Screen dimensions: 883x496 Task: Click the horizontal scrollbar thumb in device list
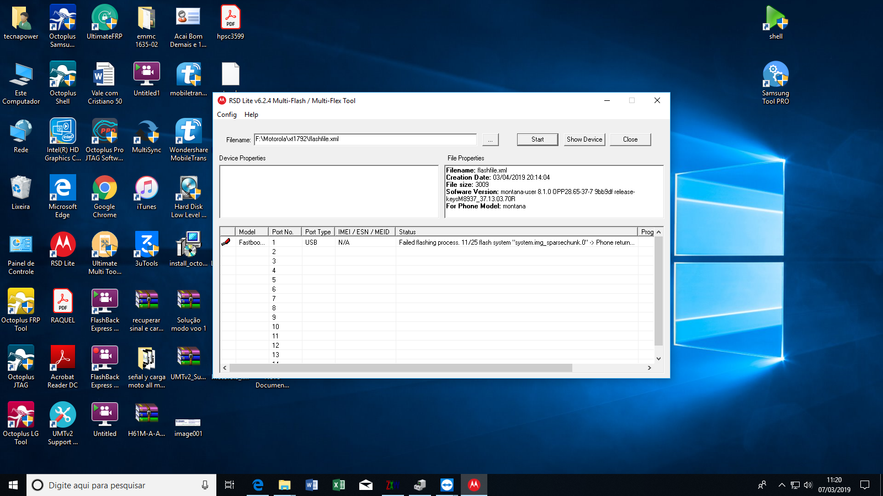pyautogui.click(x=401, y=368)
